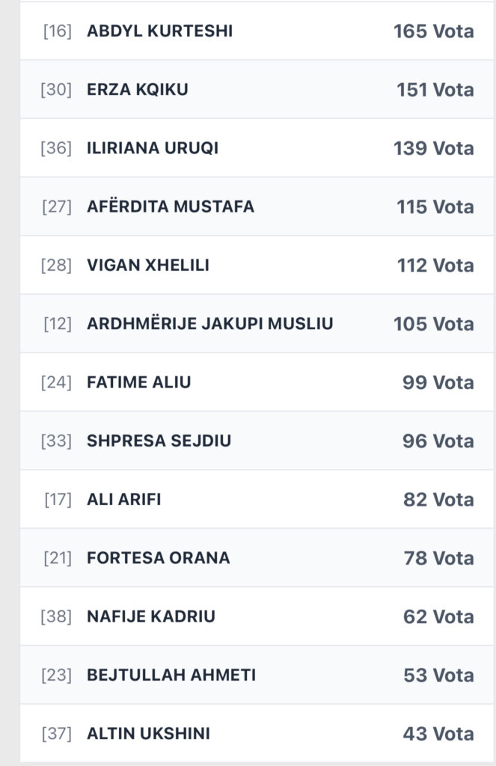The image size is (496, 766).
Task: Click Vigan Xhelili in the list
Action: 148,266
